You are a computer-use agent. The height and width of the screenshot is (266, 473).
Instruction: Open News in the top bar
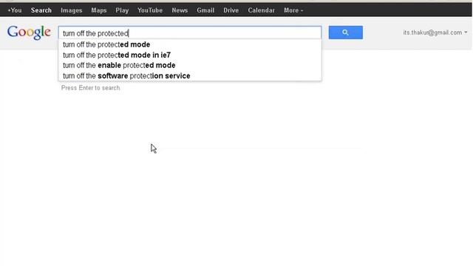click(x=180, y=10)
